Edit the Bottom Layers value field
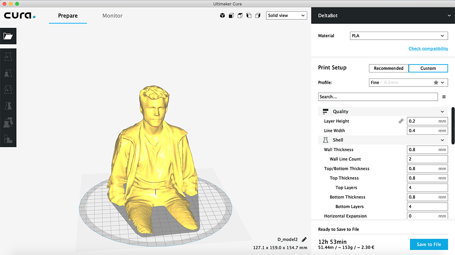 427,207
